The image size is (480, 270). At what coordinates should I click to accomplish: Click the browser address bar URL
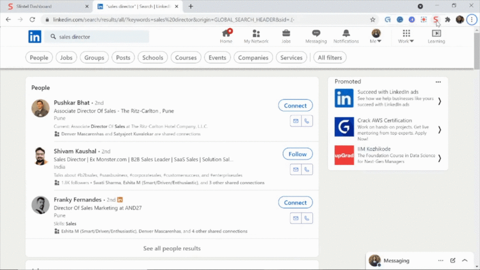tap(173, 20)
